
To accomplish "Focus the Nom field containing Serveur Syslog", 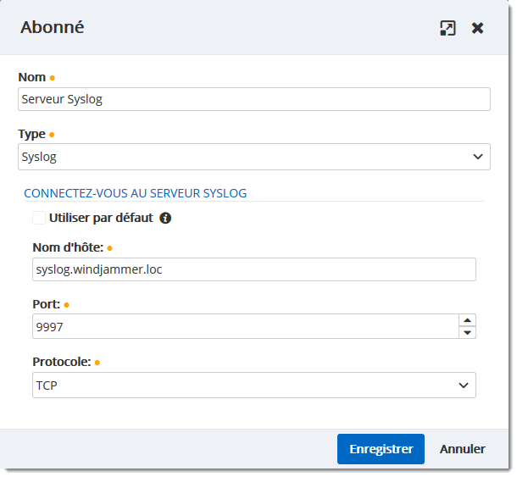I will 253,99.
